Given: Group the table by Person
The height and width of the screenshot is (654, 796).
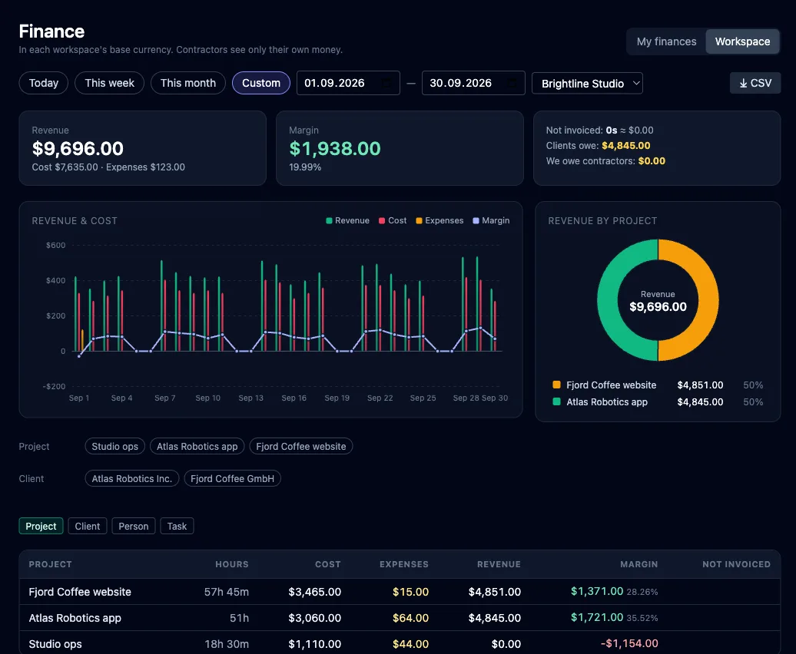Looking at the screenshot, I should [134, 527].
